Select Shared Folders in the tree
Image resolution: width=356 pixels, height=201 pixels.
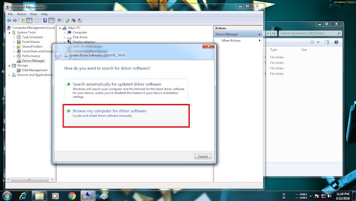(x=32, y=46)
